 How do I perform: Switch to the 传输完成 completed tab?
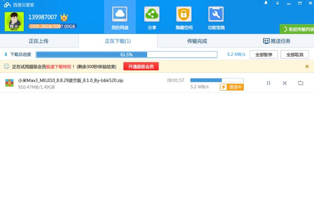click(197, 41)
